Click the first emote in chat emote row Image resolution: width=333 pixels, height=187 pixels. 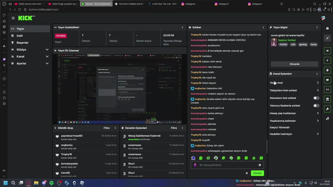point(193,158)
